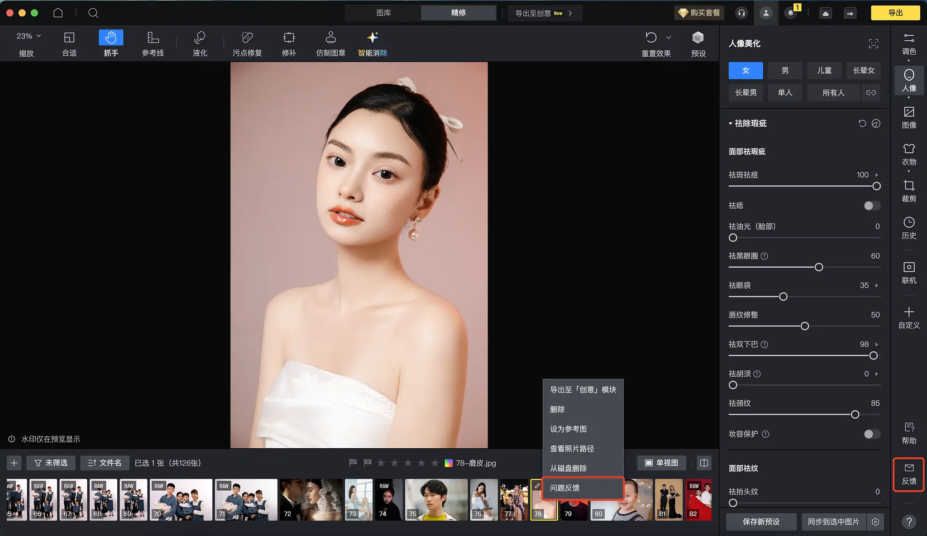The width and height of the screenshot is (927, 536).
Task: Click the 保存新预设 save preset button
Action: (x=761, y=522)
